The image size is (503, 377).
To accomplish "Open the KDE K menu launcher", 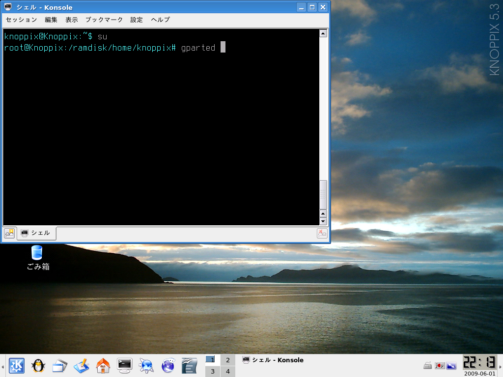I will pos(16,365).
